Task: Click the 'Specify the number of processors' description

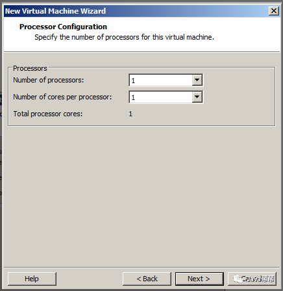Action: (124, 37)
